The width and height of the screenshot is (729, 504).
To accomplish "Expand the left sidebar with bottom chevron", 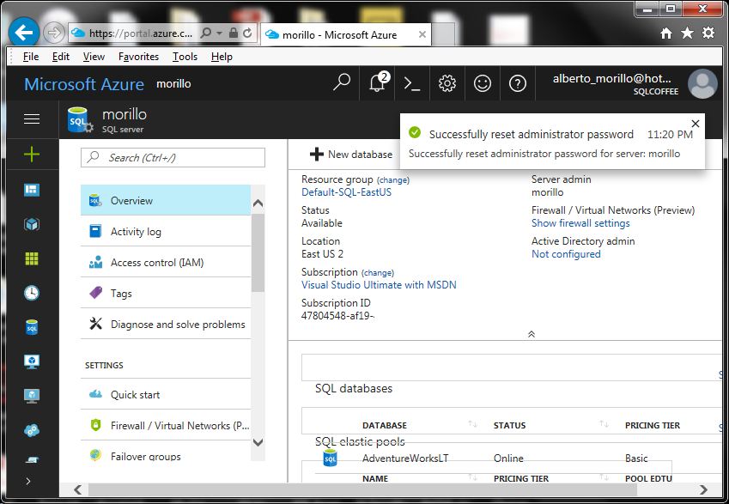I will tap(28, 481).
